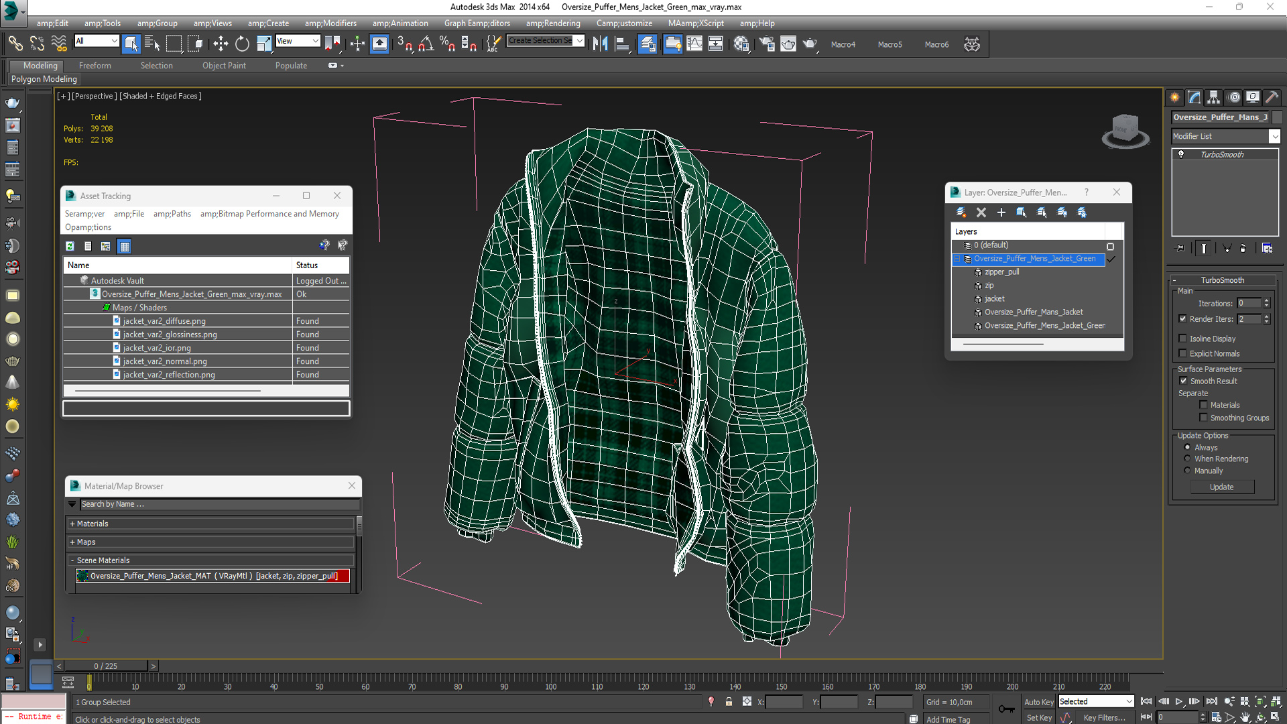Click the Update button in TurboSmooth
This screenshot has height=724, width=1287.
pos(1221,487)
